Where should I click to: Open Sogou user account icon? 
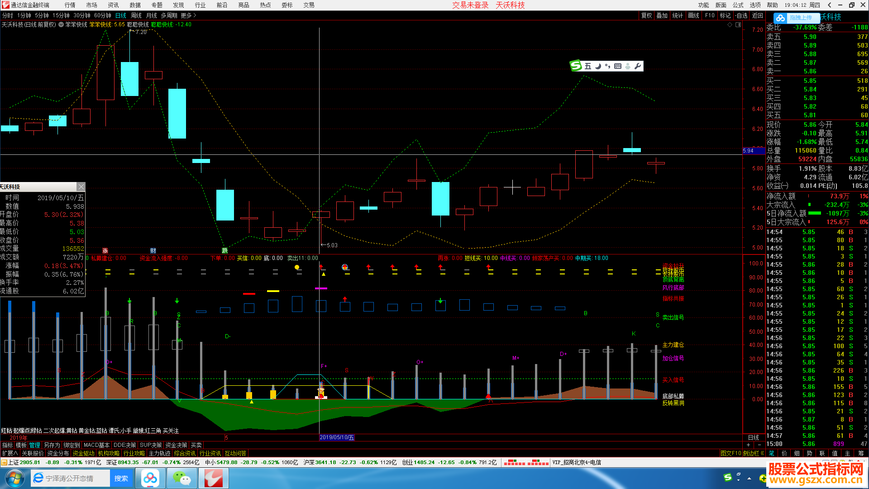(628, 66)
